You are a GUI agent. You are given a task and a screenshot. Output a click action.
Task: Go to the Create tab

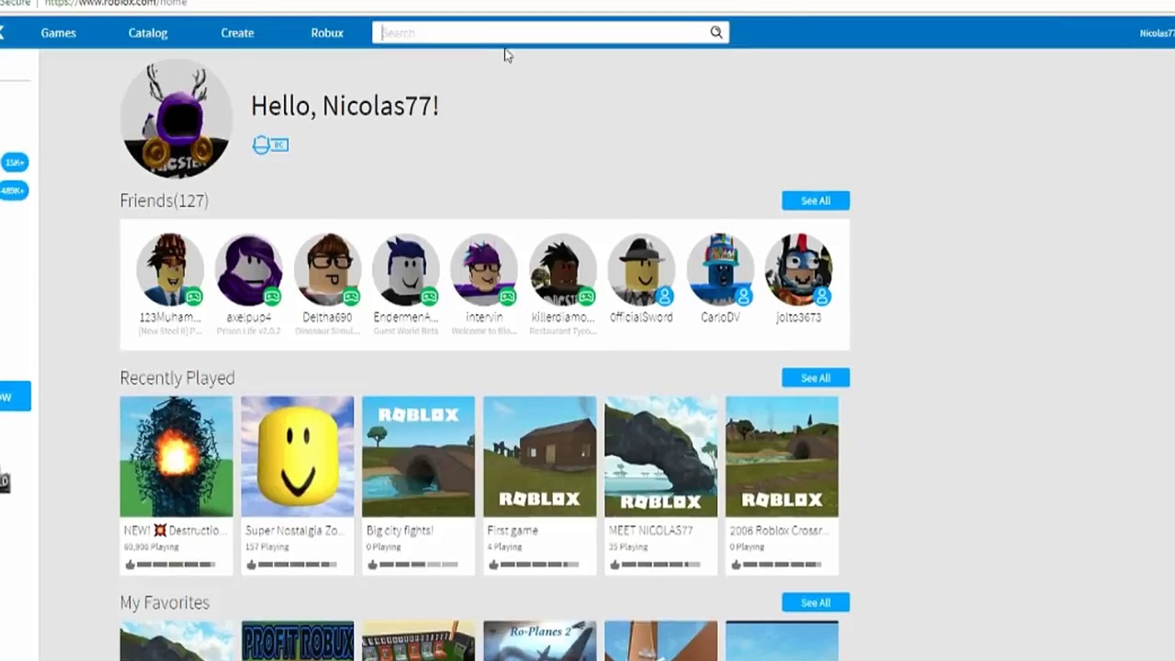[x=237, y=33]
